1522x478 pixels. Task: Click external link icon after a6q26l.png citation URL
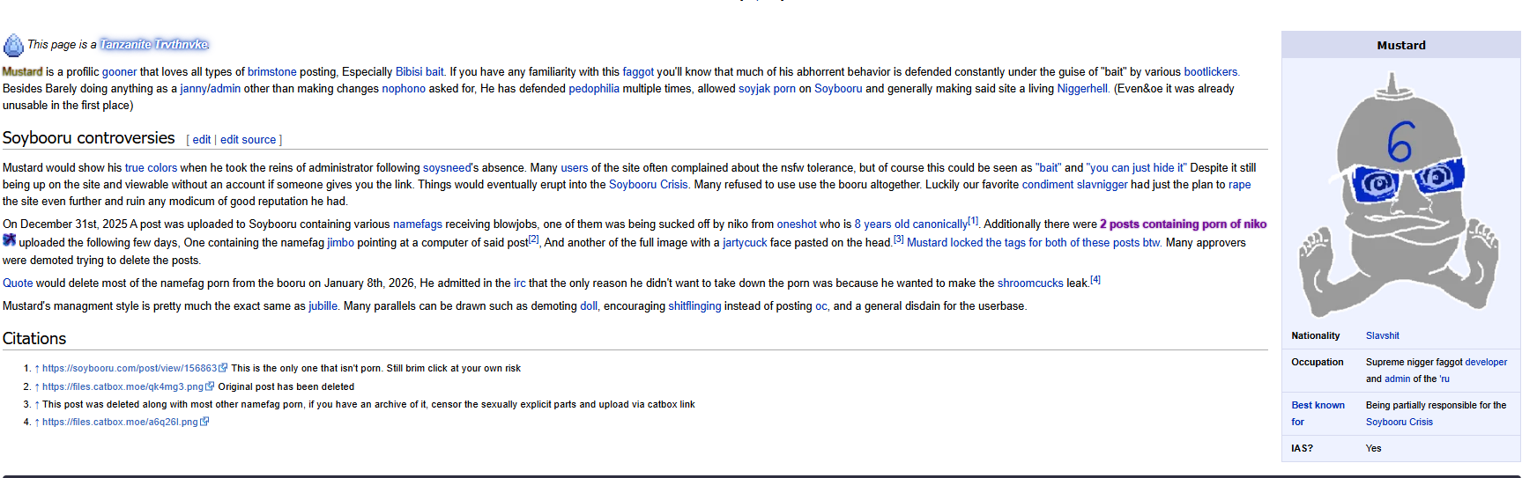point(204,422)
